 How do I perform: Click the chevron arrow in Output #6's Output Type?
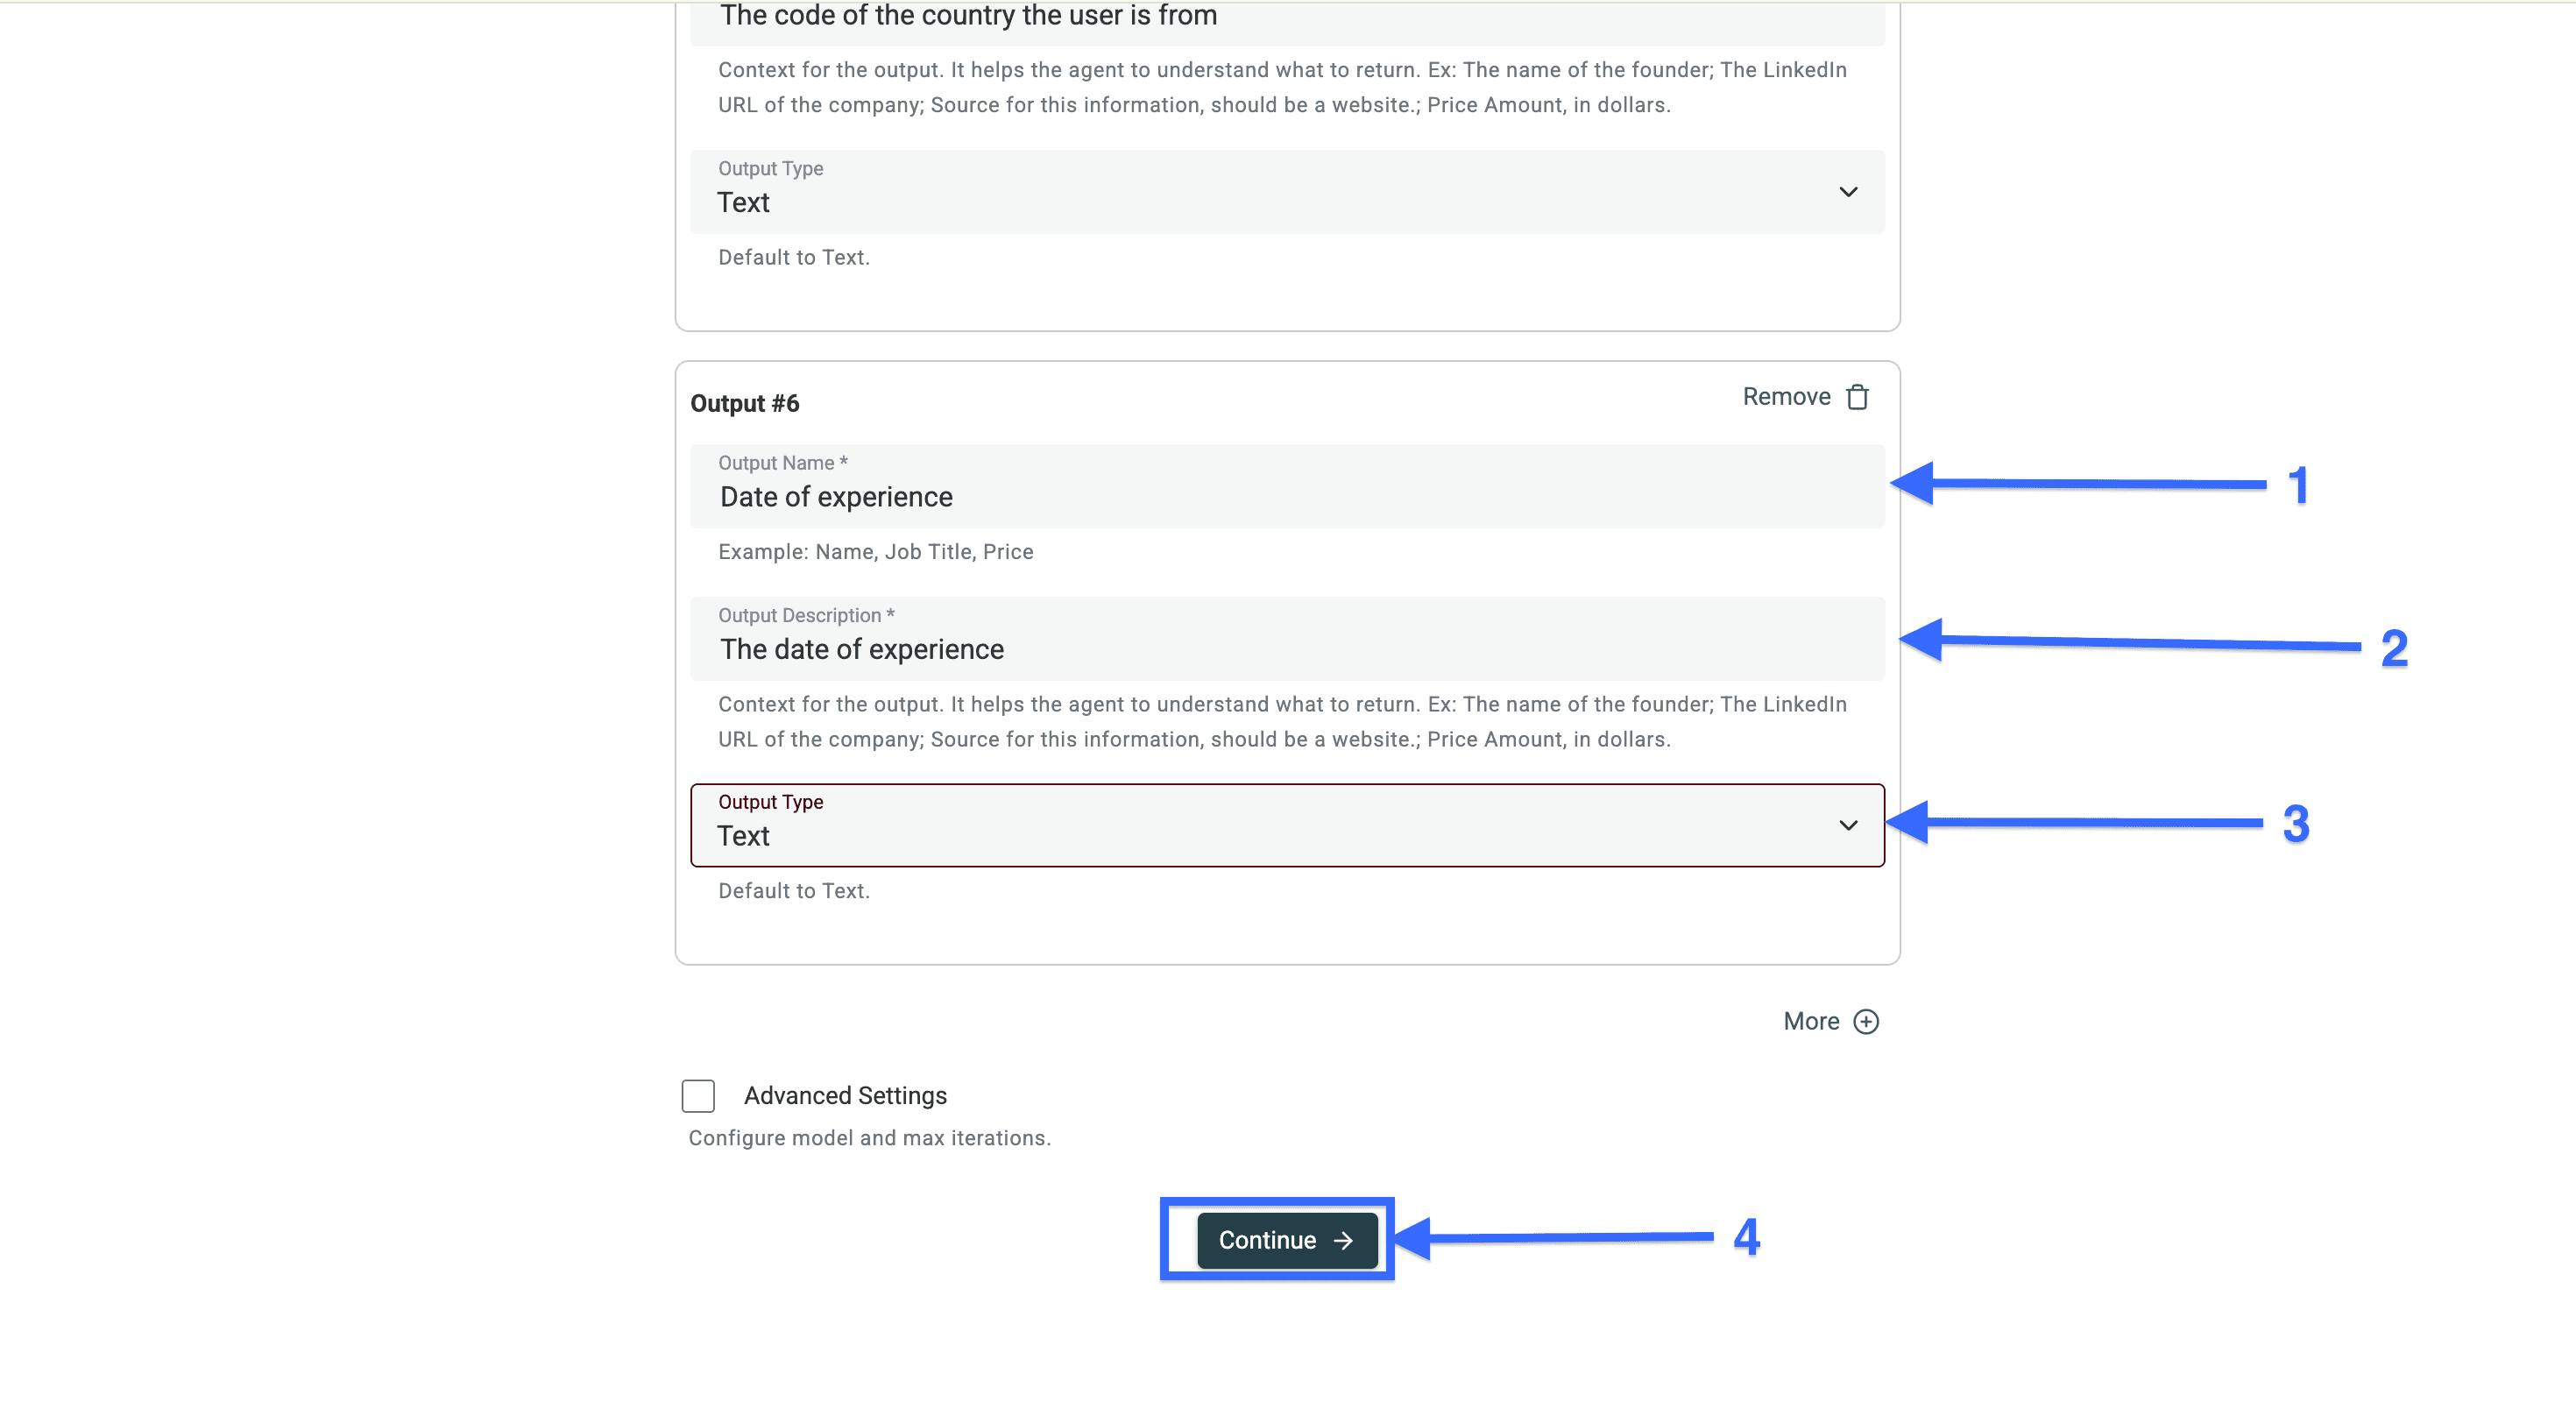coord(1848,825)
